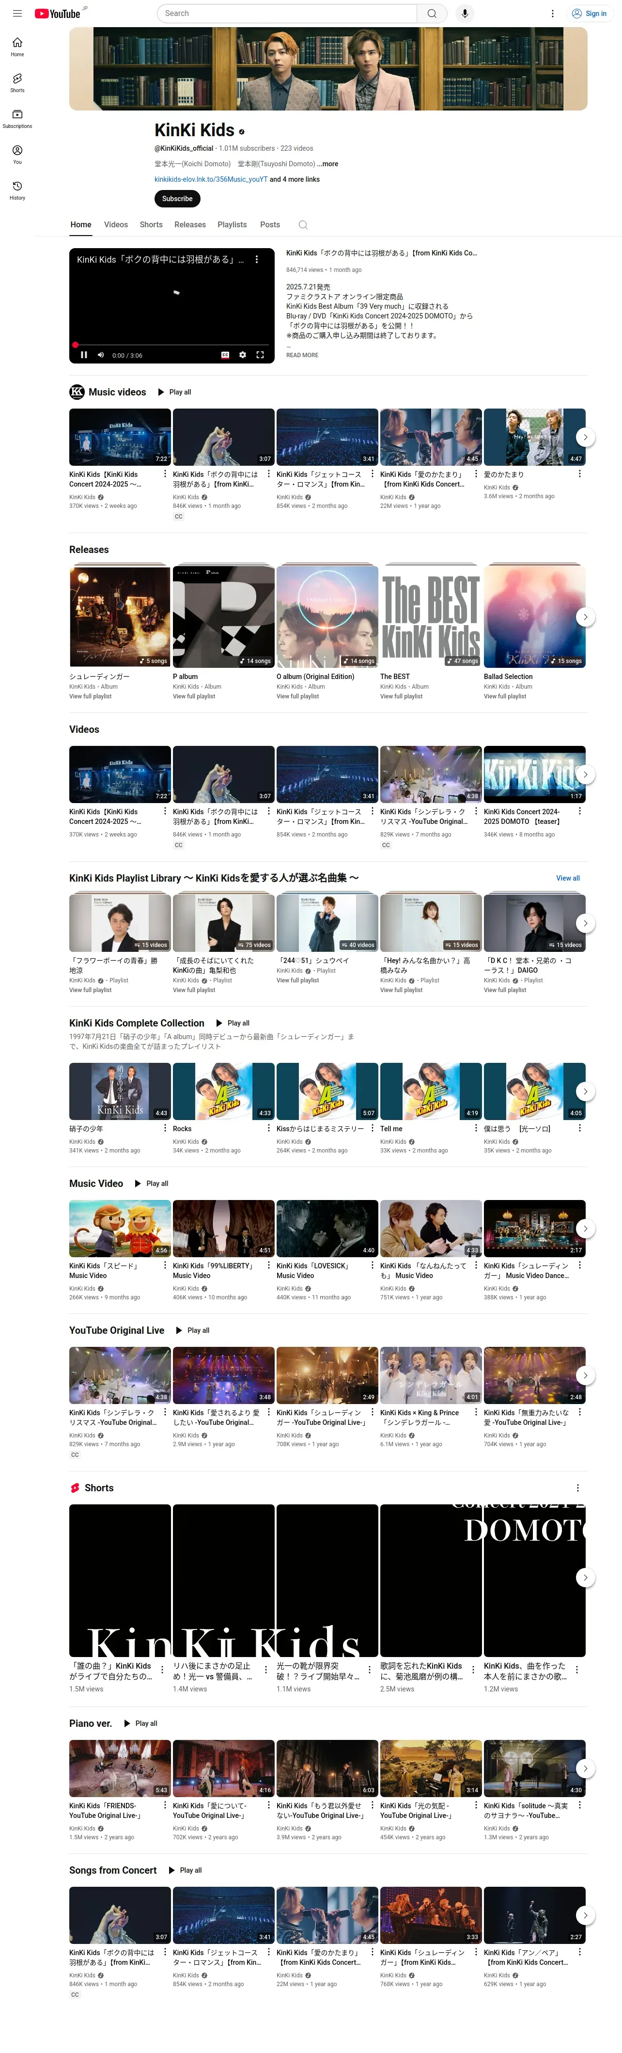Open the P album release thumbnail
The image size is (622, 2053).
pos(224,617)
